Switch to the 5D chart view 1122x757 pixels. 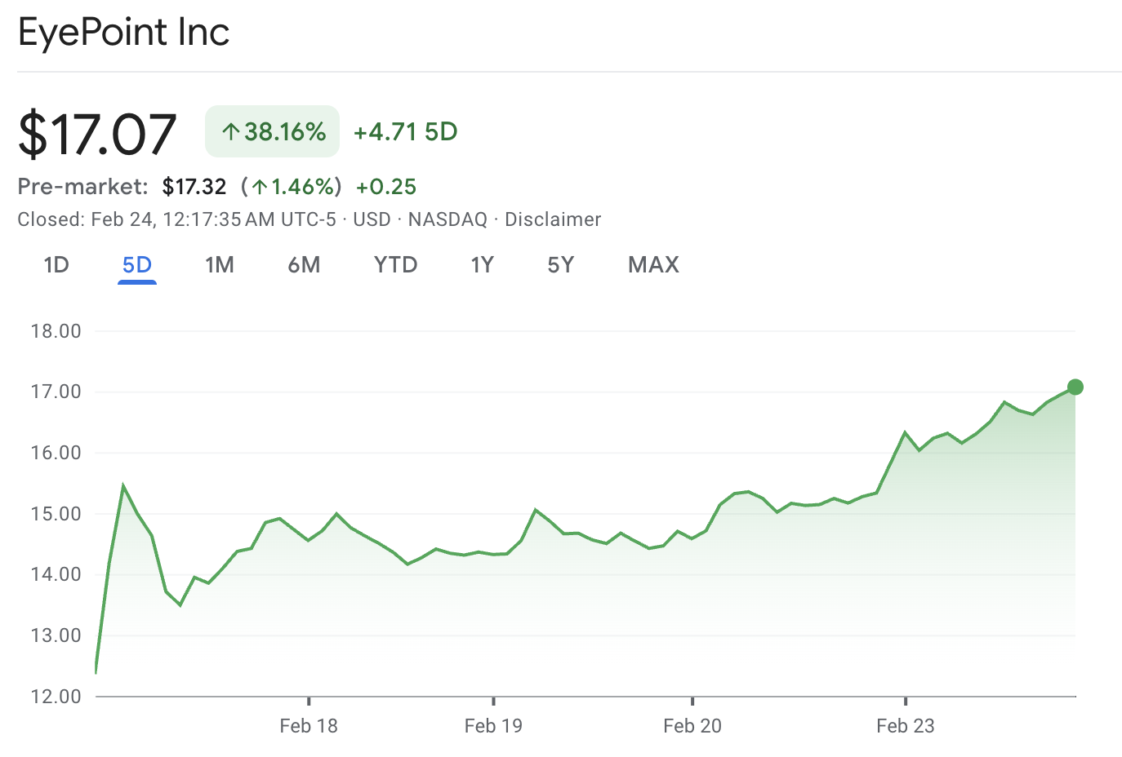click(136, 264)
